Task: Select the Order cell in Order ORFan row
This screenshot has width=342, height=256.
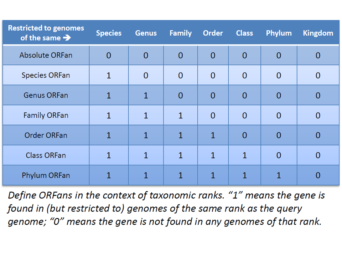Action: [x=213, y=135]
